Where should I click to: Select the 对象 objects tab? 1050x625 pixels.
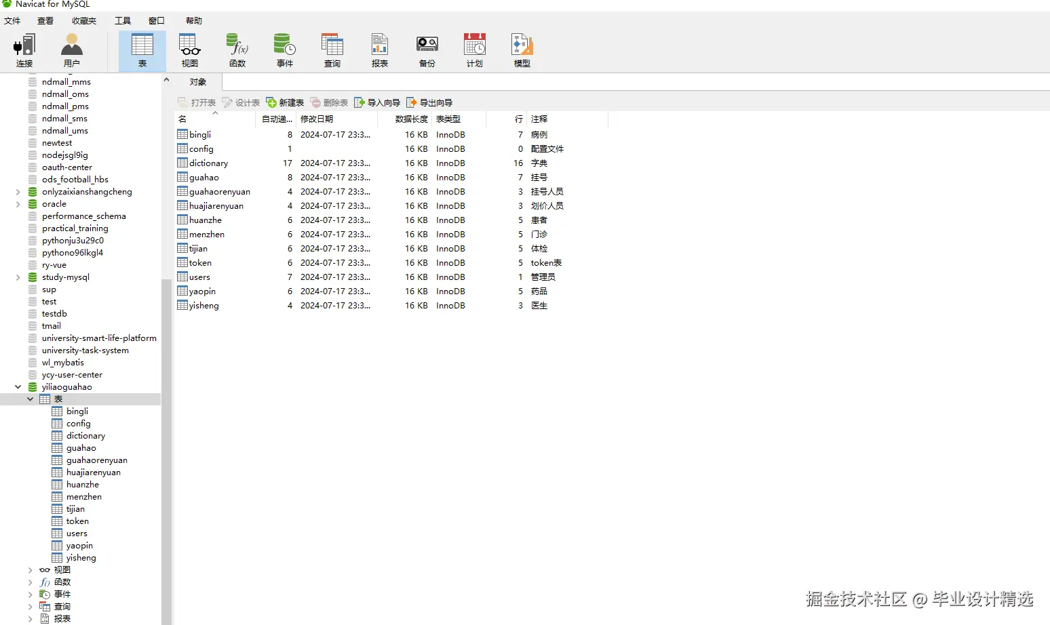(x=198, y=82)
